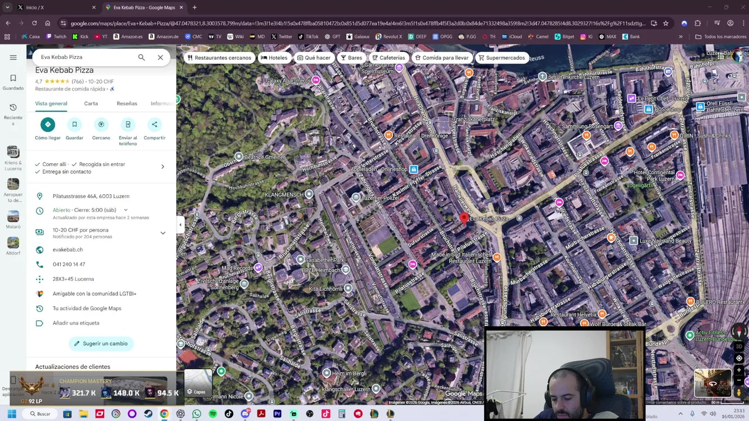Click the Mad Records map marker
Image resolution: width=749 pixels, height=421 pixels.
tap(258, 268)
